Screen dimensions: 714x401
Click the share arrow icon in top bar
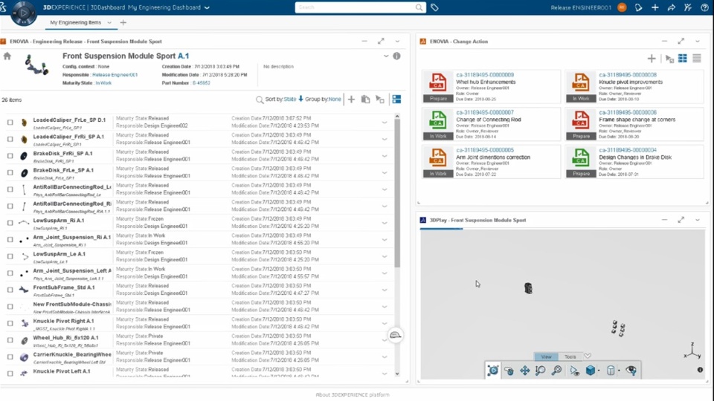pos(671,7)
